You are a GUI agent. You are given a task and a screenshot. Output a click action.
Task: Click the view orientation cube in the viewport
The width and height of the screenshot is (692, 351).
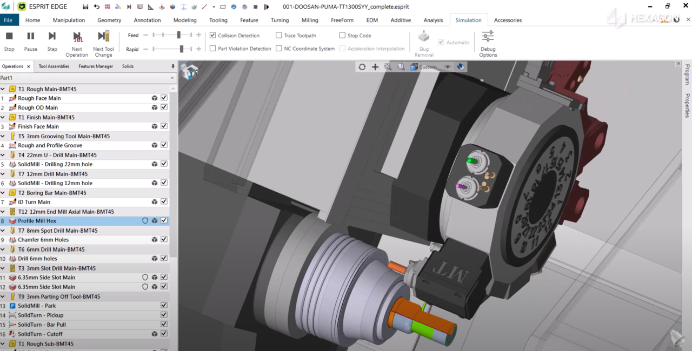[189, 72]
